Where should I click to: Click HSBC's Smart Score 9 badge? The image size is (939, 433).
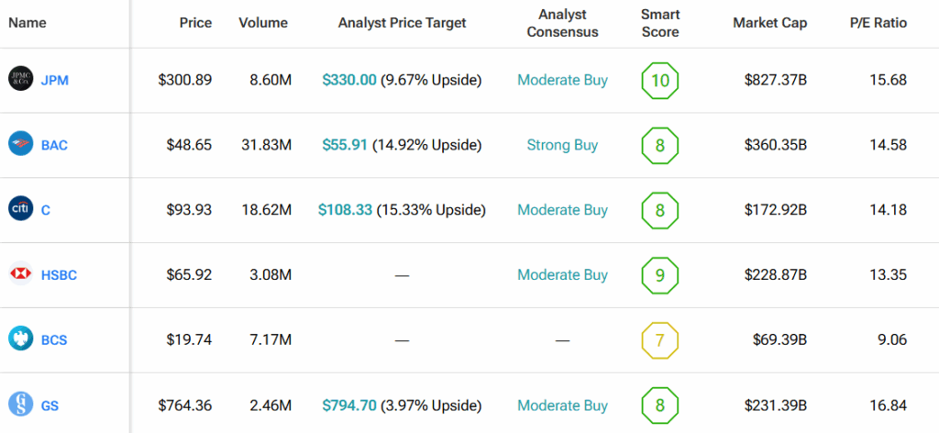click(660, 275)
